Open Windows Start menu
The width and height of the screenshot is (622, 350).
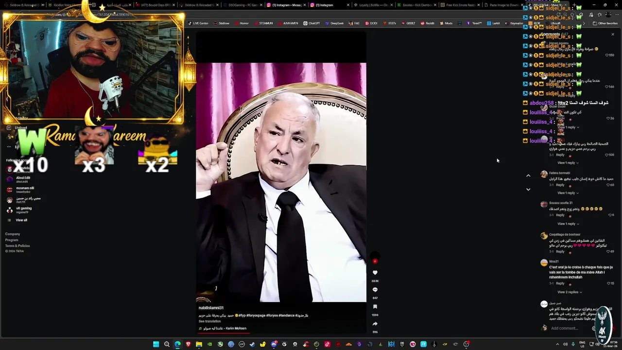tap(156, 344)
